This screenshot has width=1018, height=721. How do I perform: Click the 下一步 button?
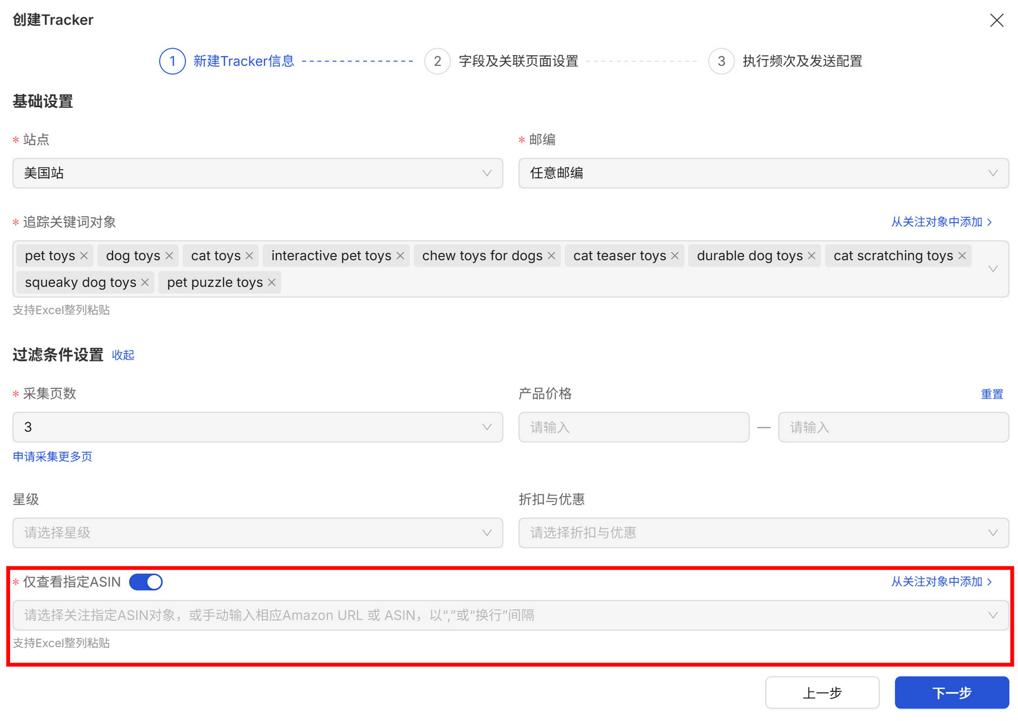(951, 692)
